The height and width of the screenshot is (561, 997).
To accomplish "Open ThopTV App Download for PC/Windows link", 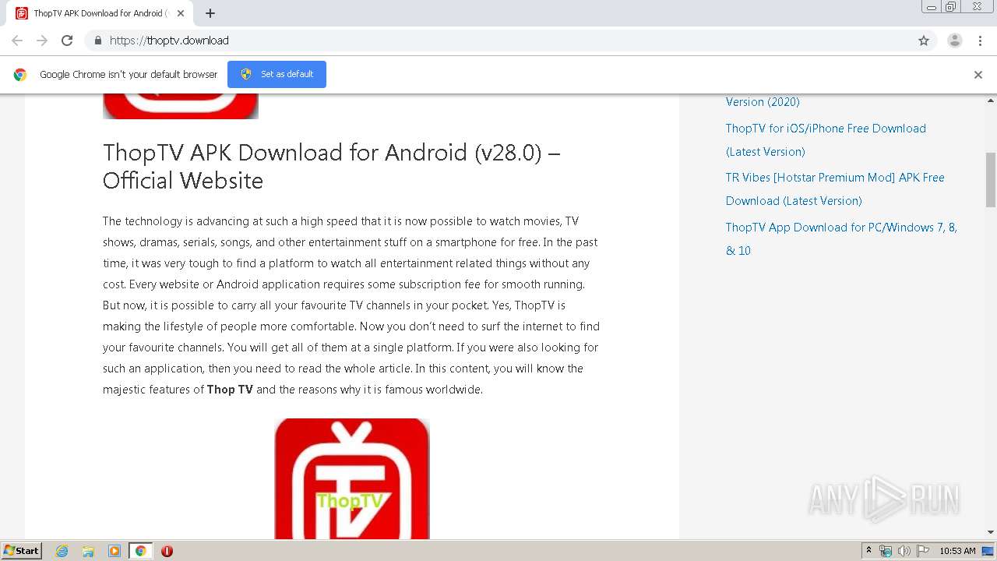I will tap(841, 239).
